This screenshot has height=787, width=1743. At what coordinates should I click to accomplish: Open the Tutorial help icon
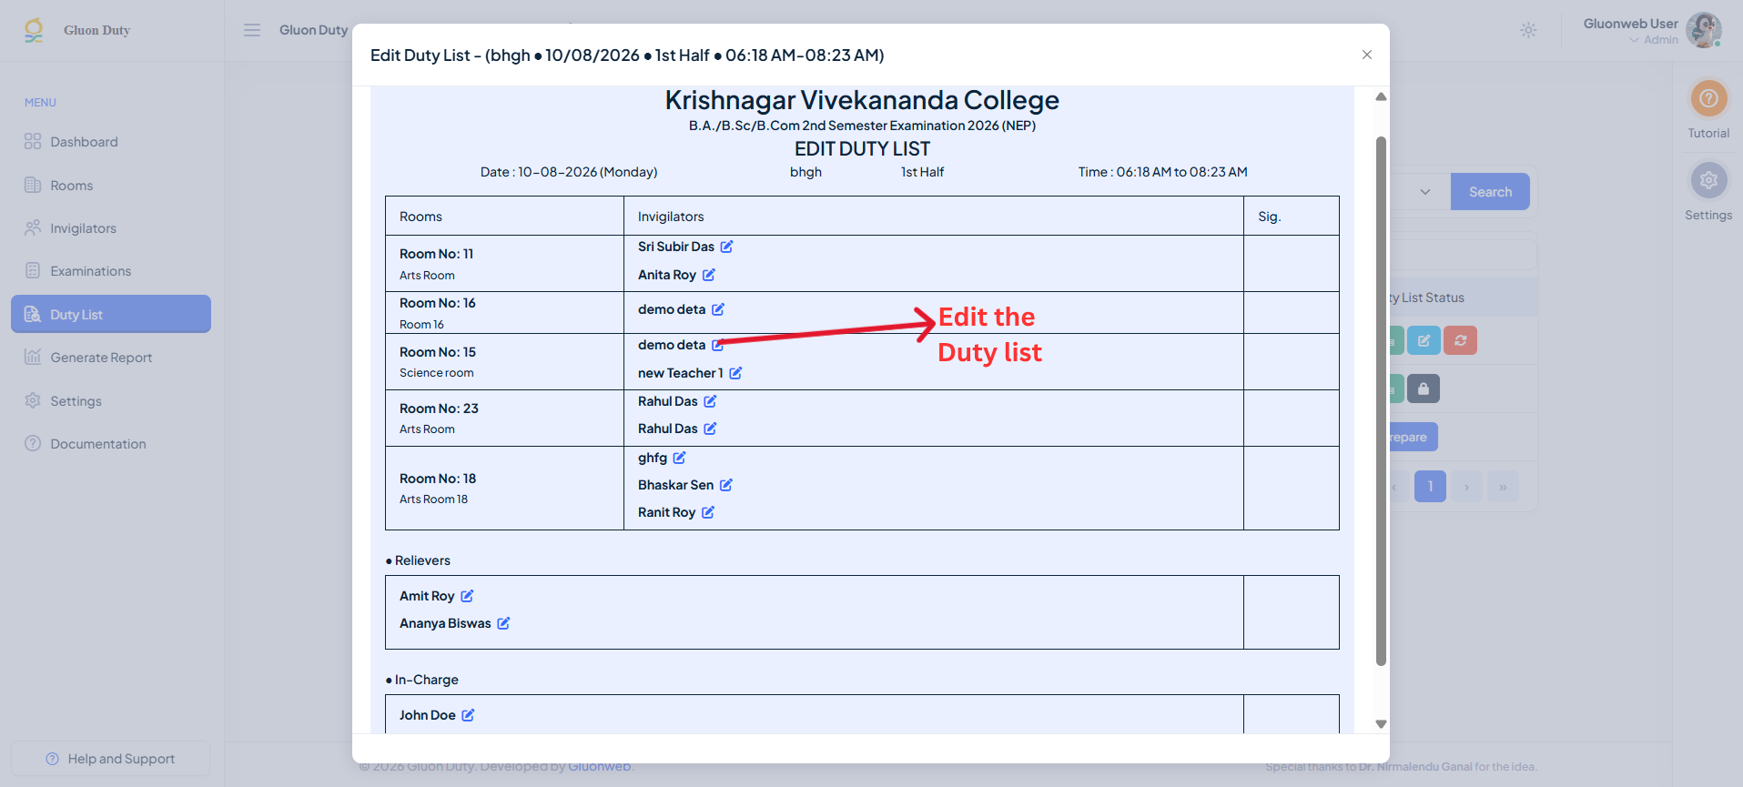pos(1708,98)
